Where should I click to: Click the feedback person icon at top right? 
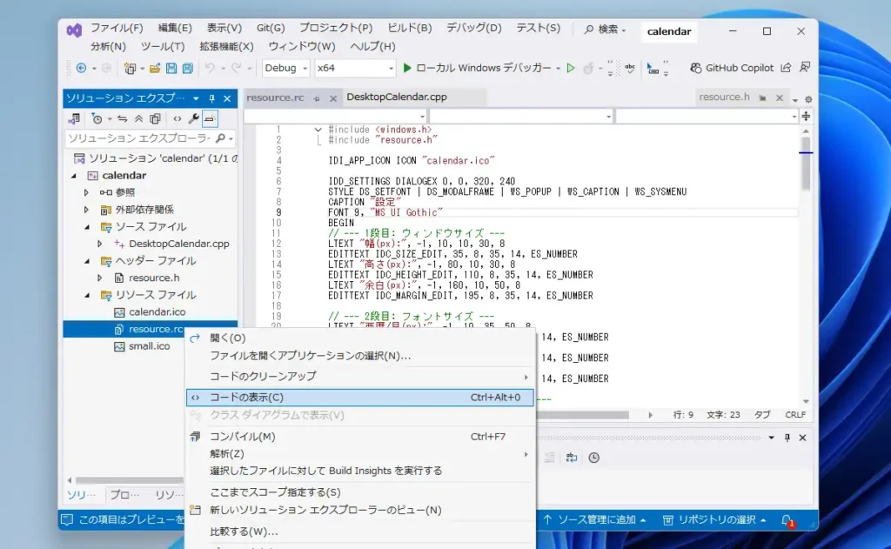pyautogui.click(x=805, y=68)
